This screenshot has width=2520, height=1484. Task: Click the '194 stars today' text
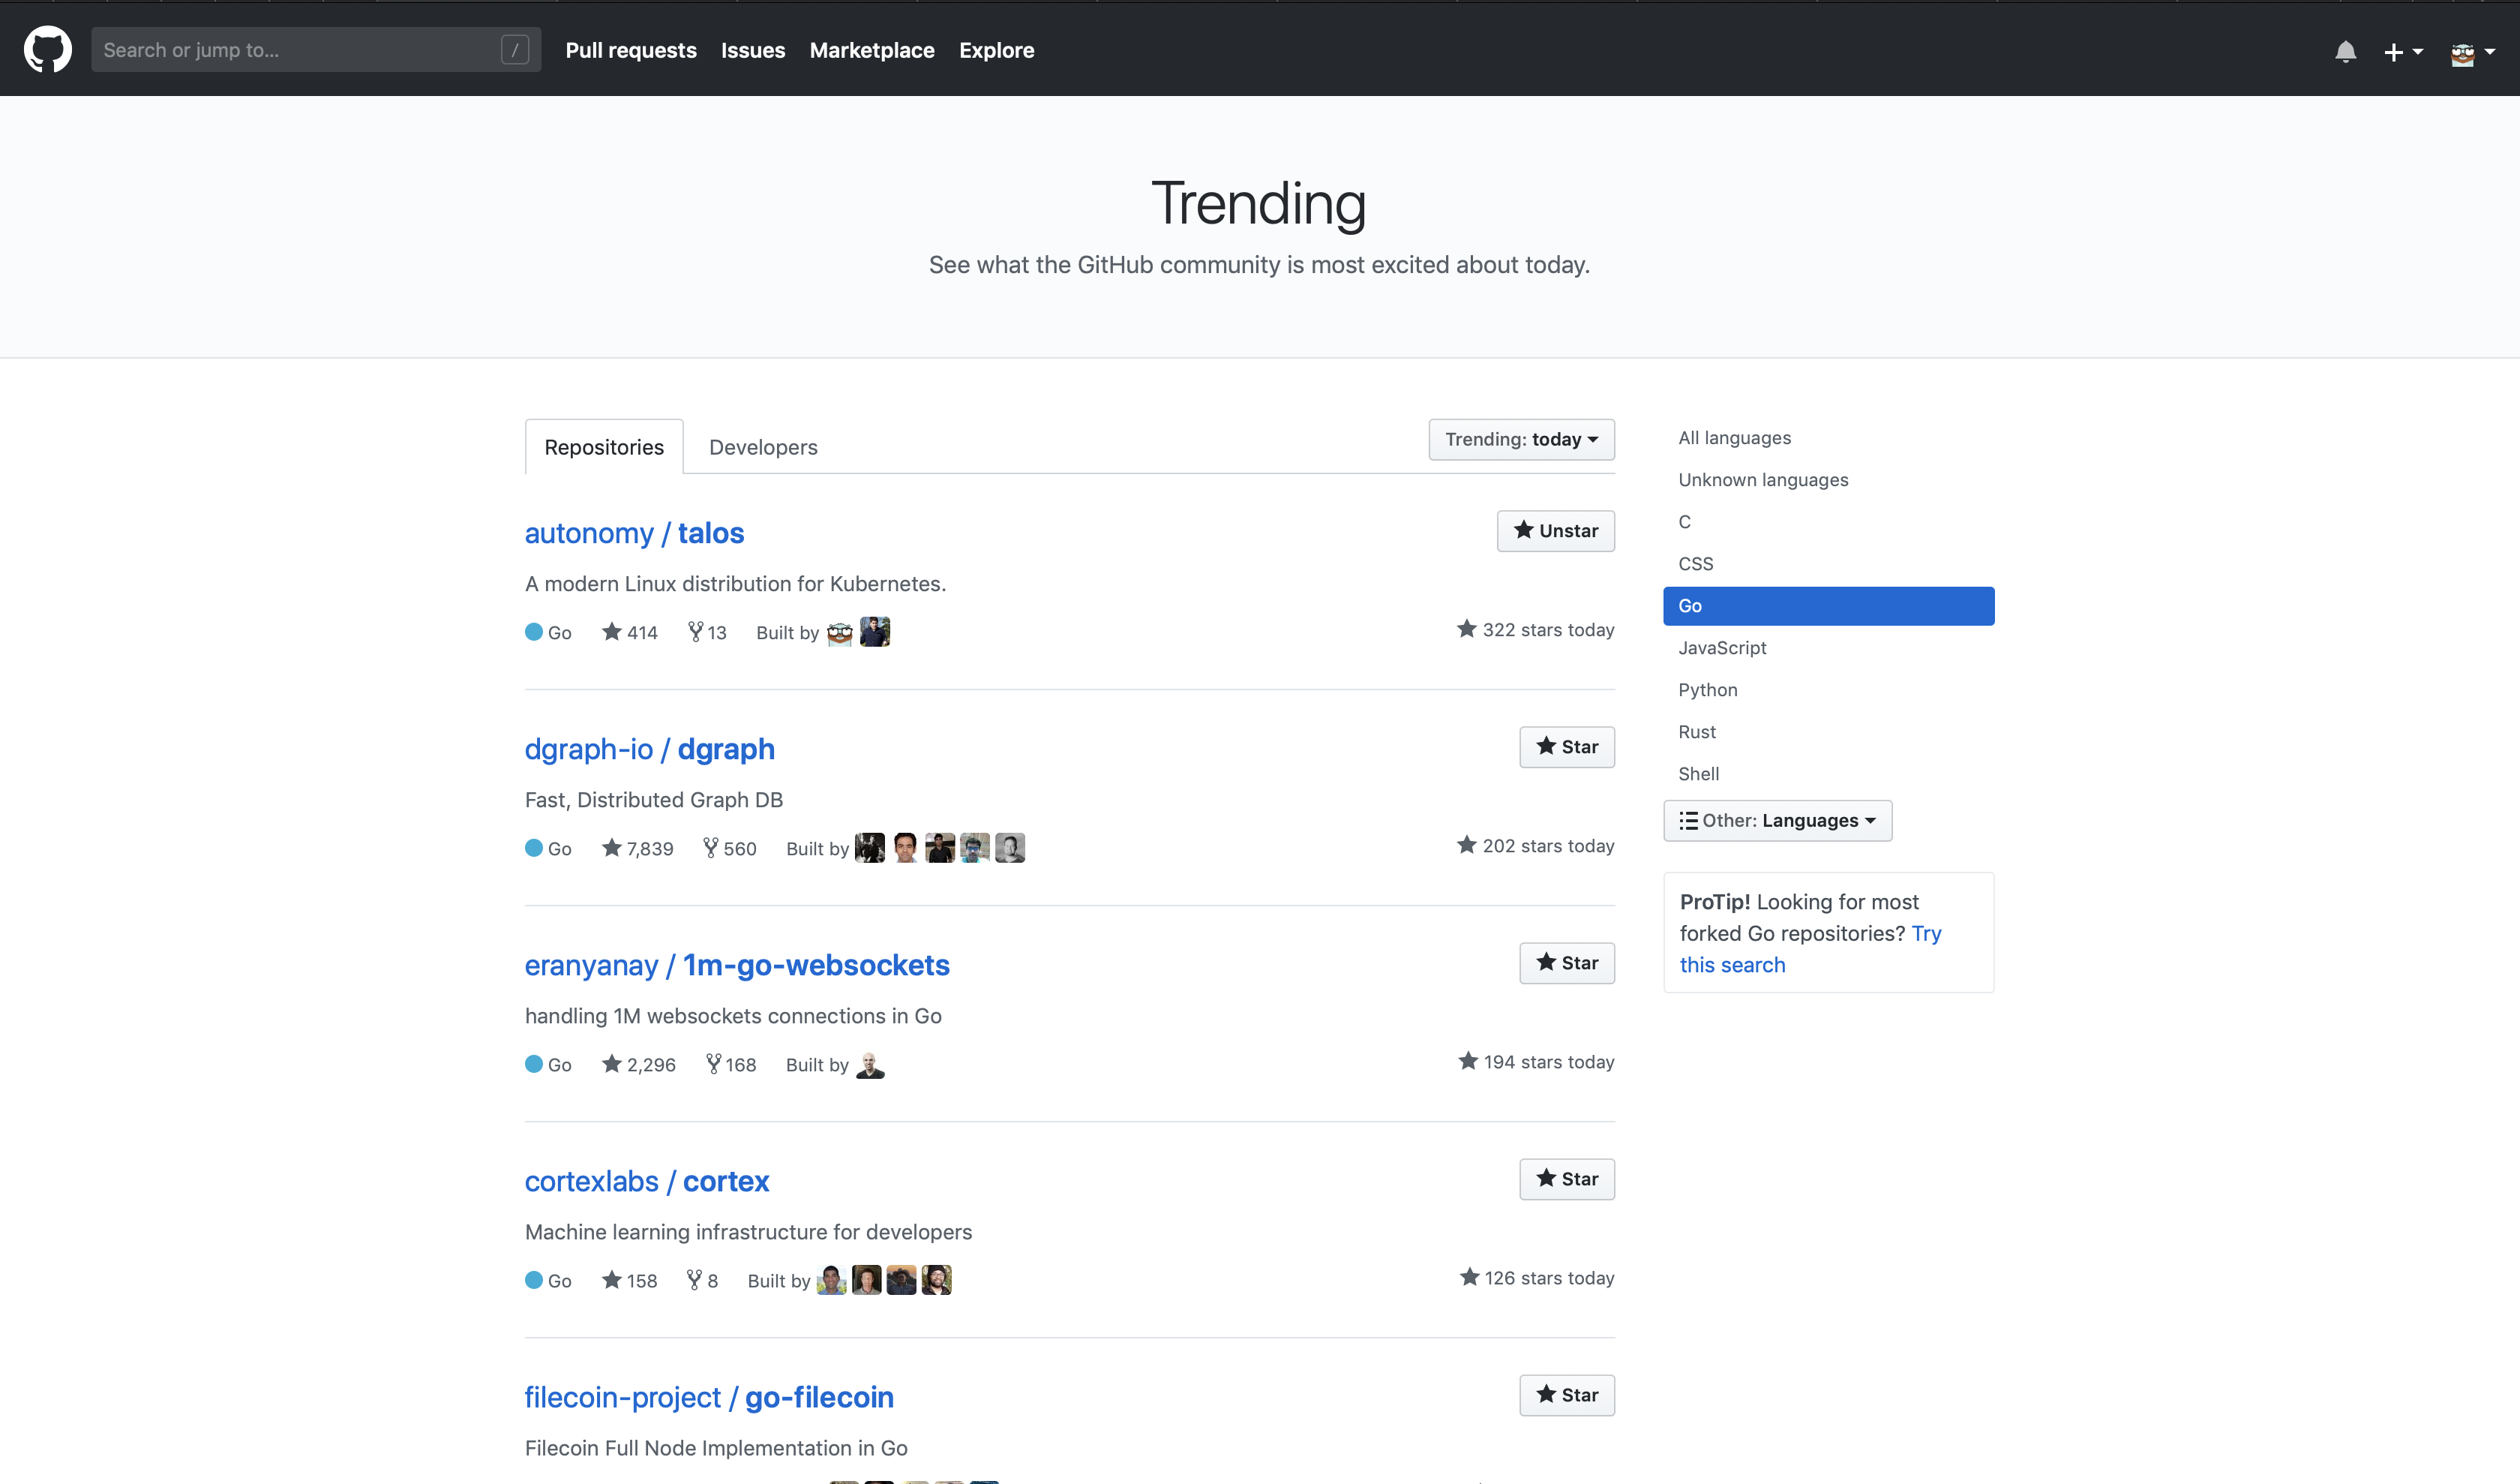click(1536, 1061)
